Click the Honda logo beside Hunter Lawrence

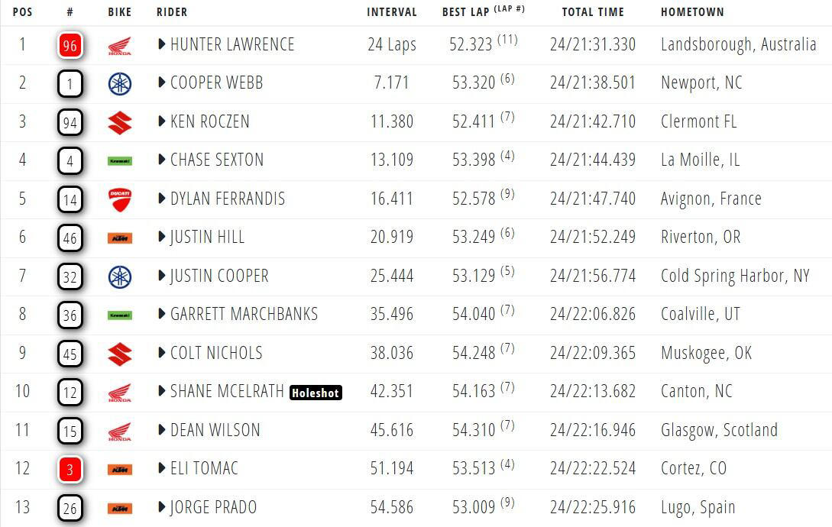click(x=119, y=46)
